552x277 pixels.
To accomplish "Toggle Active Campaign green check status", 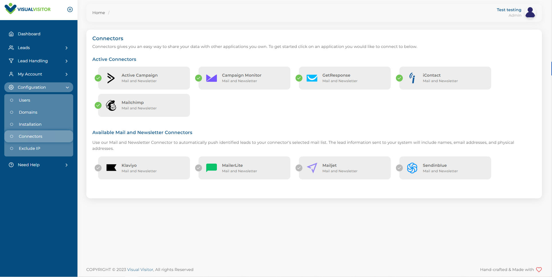I will pyautogui.click(x=98, y=78).
